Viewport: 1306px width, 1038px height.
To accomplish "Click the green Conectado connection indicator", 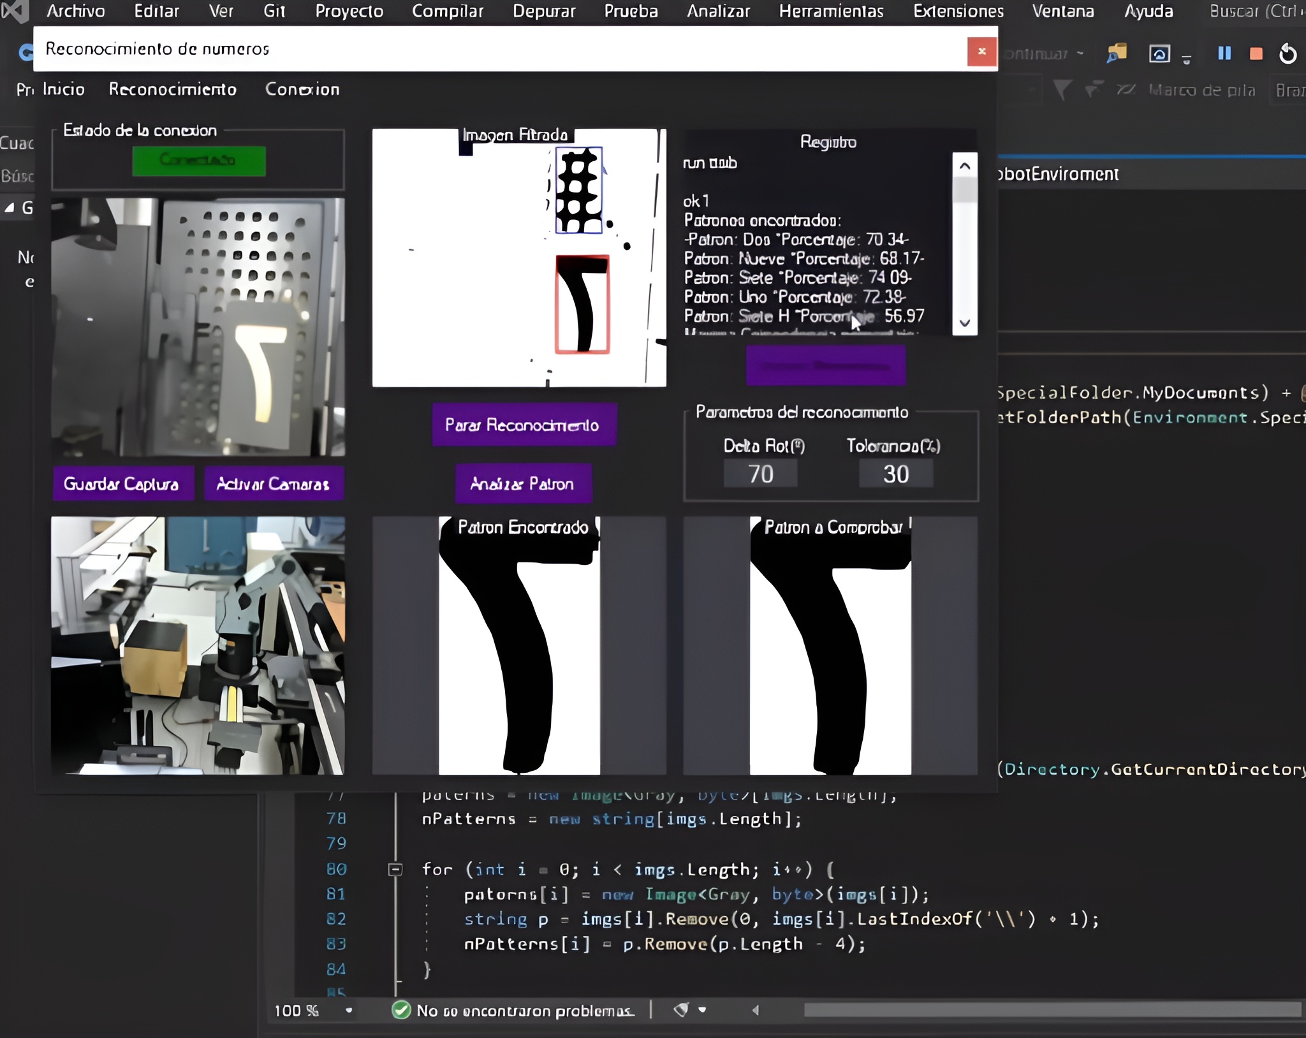I will tap(198, 161).
